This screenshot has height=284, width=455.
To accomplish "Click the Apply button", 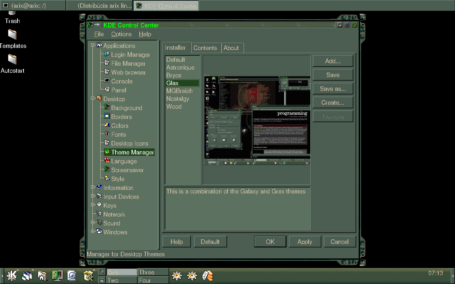I will (x=305, y=242).
